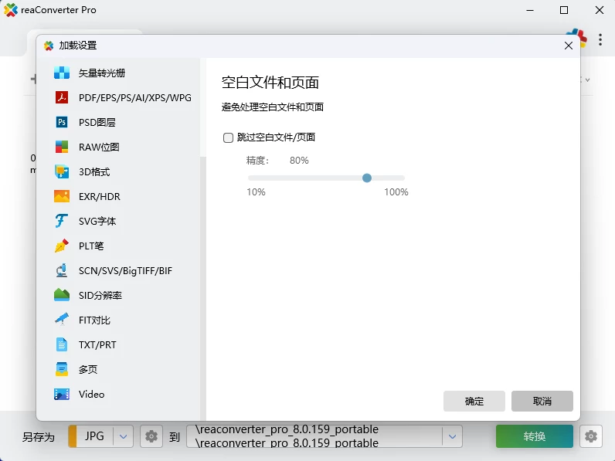Minimize the reaConverter Pro window
Viewport: 615px width, 461px height.
(x=530, y=10)
